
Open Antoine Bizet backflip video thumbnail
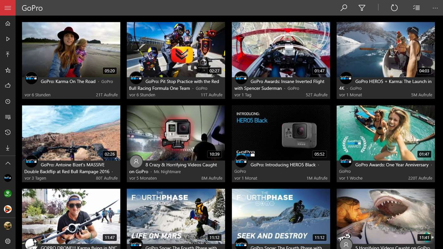(71, 133)
